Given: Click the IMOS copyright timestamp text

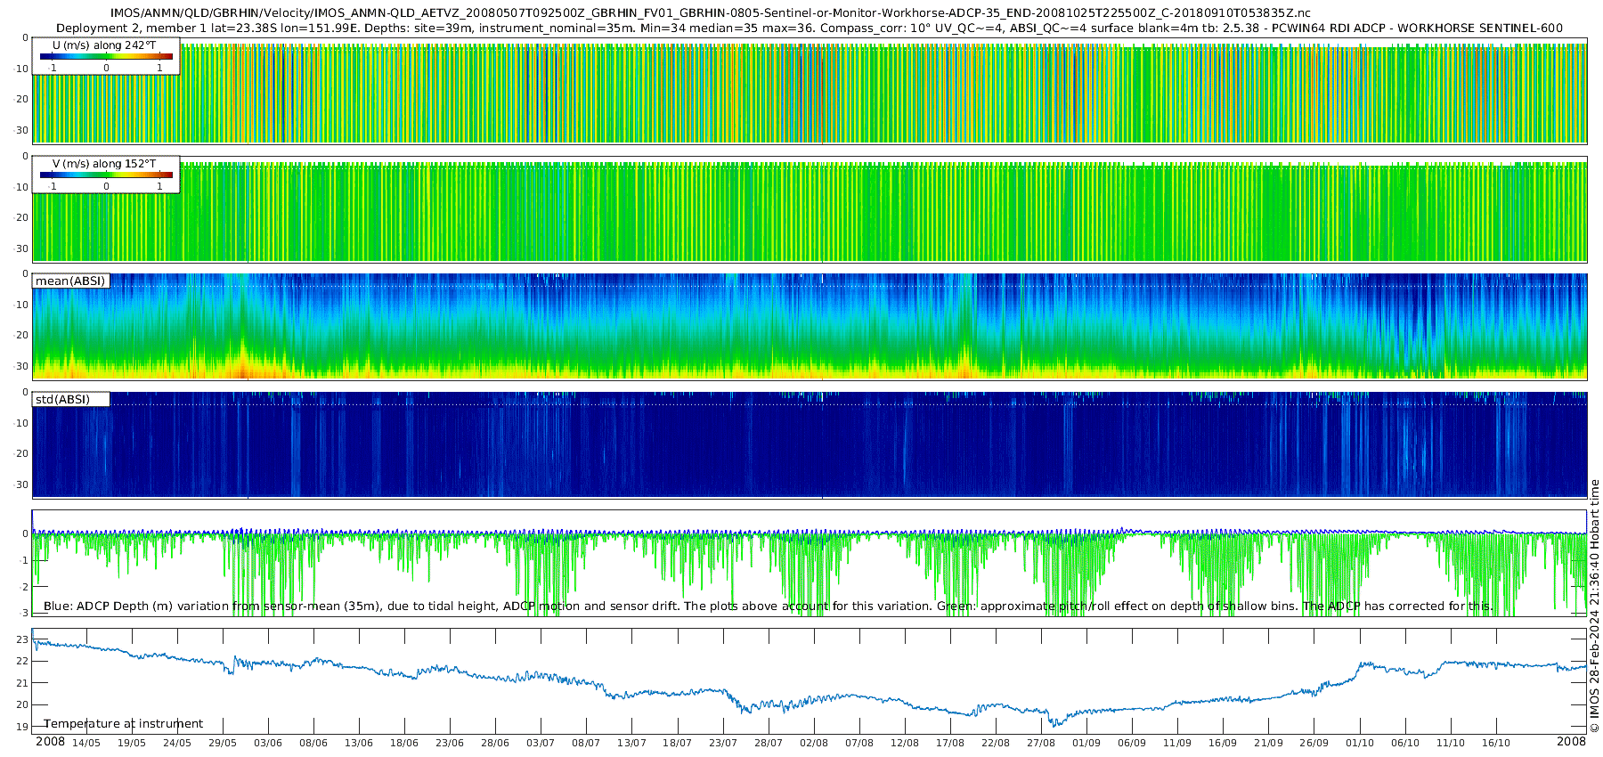Looking at the screenshot, I should (1594, 606).
